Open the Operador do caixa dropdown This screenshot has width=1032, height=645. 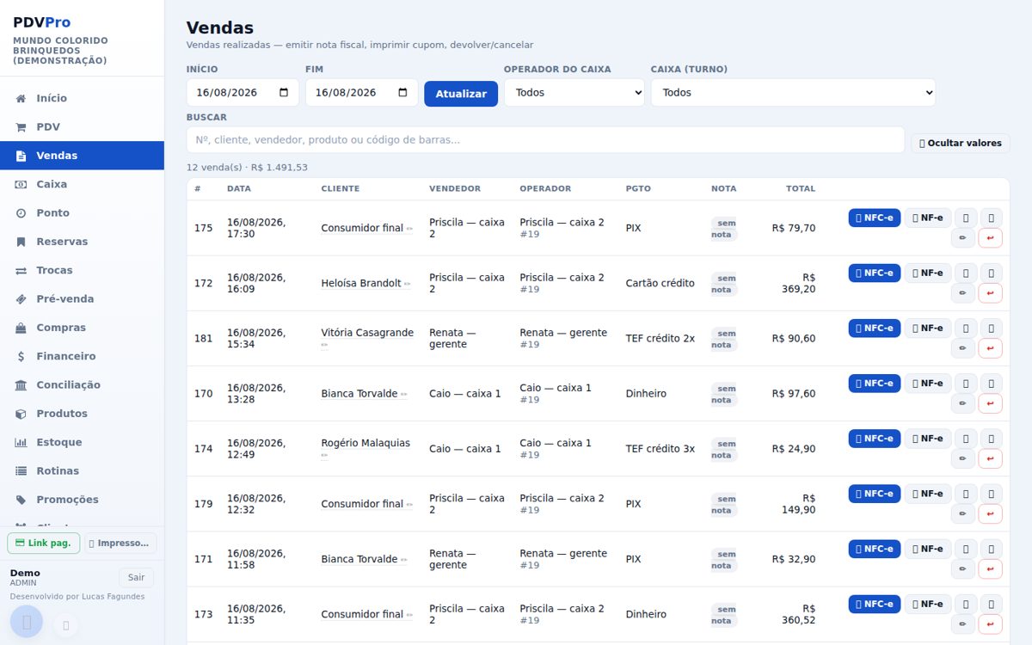pos(574,93)
